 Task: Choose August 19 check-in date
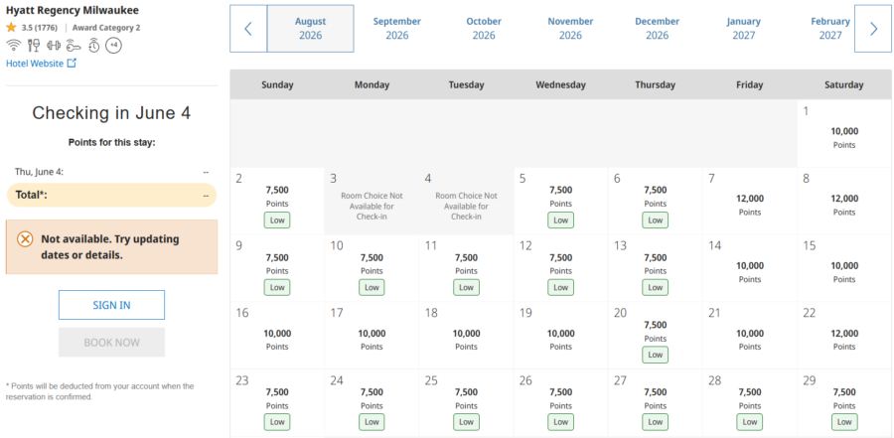pos(561,336)
